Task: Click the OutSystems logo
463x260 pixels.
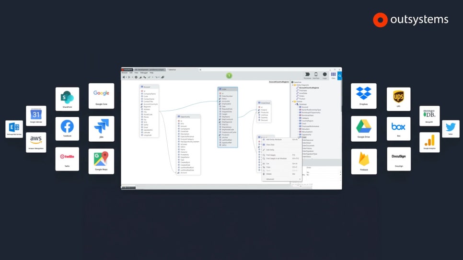Action: point(411,20)
